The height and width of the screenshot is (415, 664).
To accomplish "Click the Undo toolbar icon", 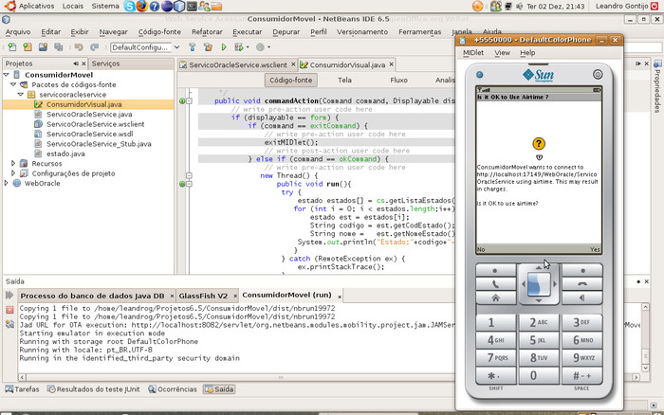I will (x=79, y=47).
